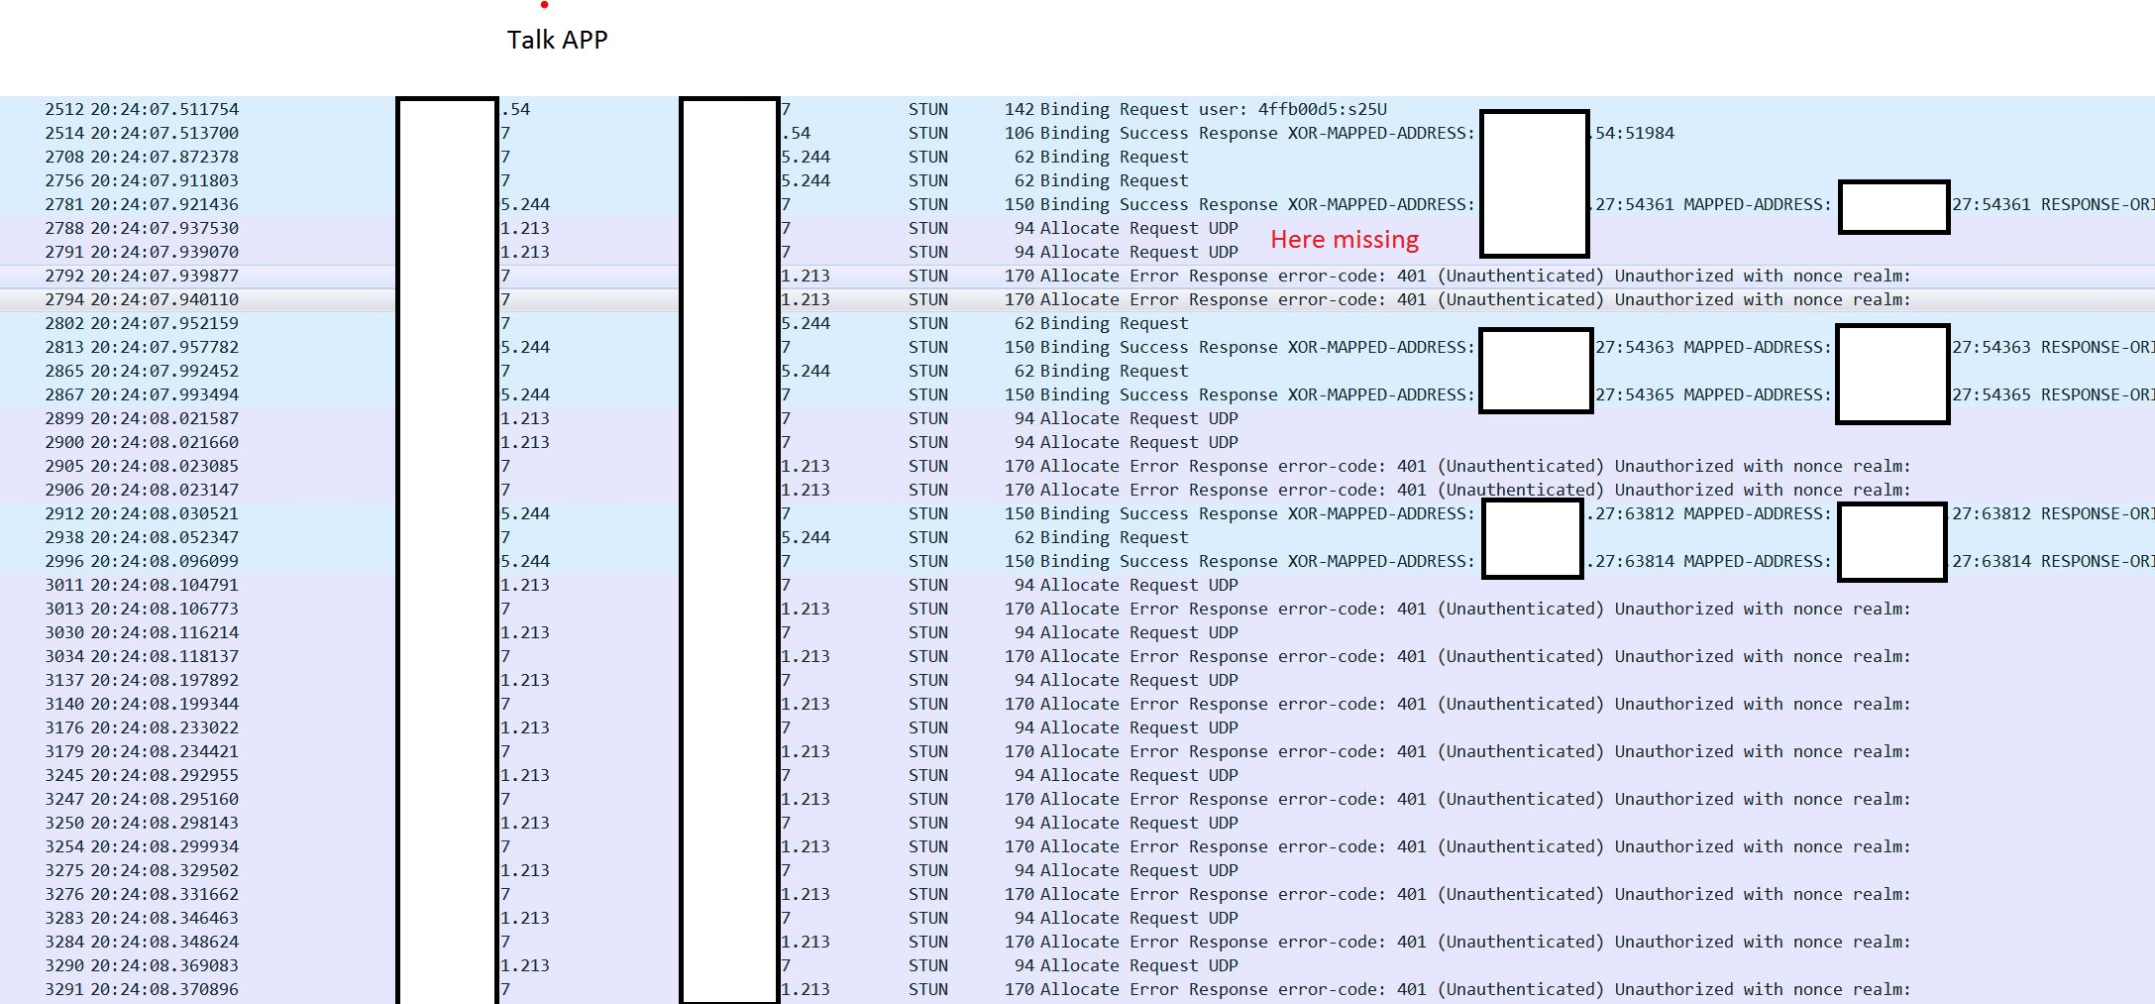The width and height of the screenshot is (2155, 1004).
Task: Click packet 3245 at 20:24:08.292955
Action: click(x=1077, y=775)
